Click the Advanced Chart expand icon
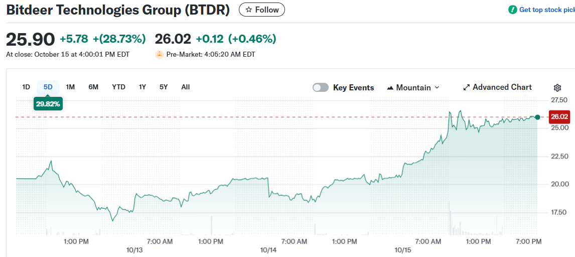575x257 pixels. point(466,87)
